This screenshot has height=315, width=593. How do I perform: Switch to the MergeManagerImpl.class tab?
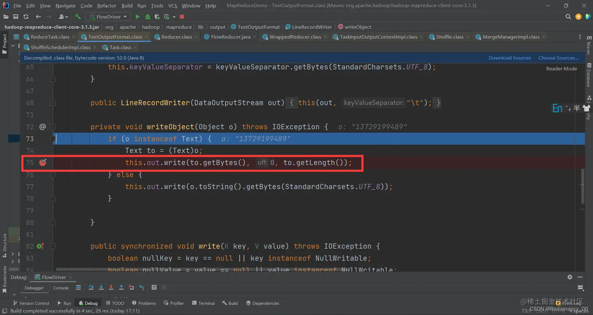511,37
